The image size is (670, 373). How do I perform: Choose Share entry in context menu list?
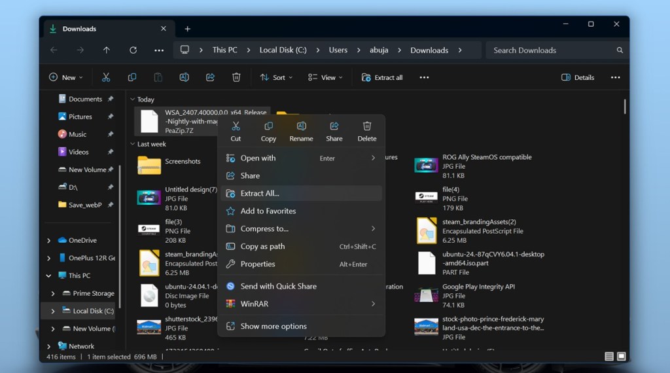click(301, 175)
